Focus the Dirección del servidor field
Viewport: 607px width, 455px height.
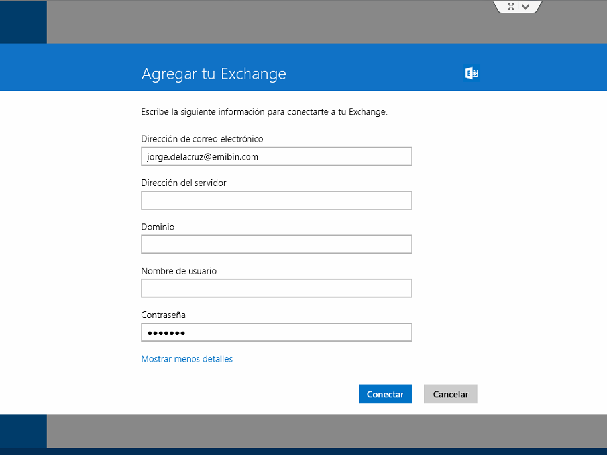(x=276, y=201)
